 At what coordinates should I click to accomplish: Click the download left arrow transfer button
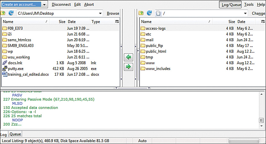[128, 57]
